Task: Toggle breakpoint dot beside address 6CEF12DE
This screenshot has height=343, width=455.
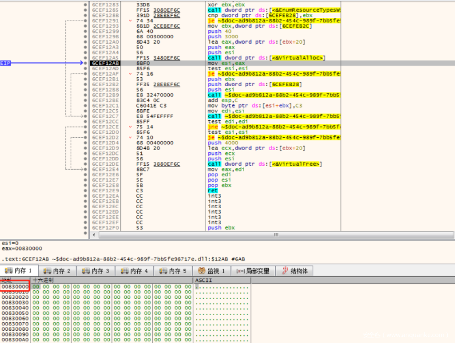Action: coord(85,164)
